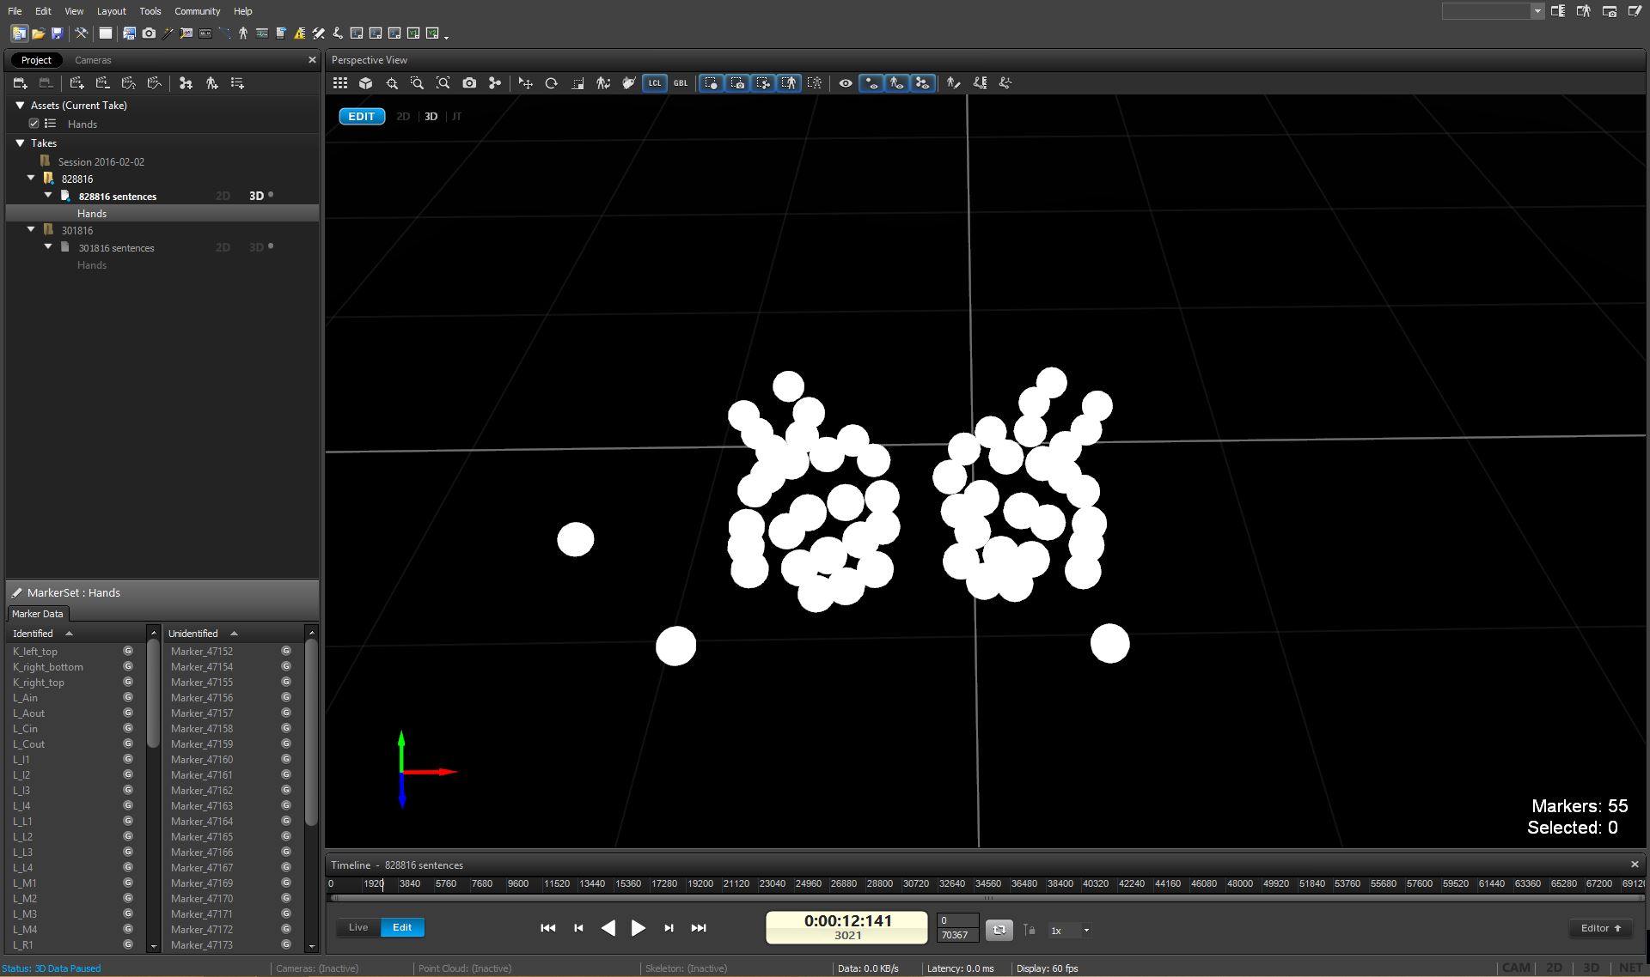
Task: Collapse the 301816 folder in Takes
Action: (x=31, y=230)
